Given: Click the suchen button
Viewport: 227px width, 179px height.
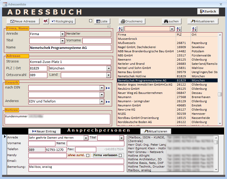Looking at the screenshot, I should tap(172, 21).
